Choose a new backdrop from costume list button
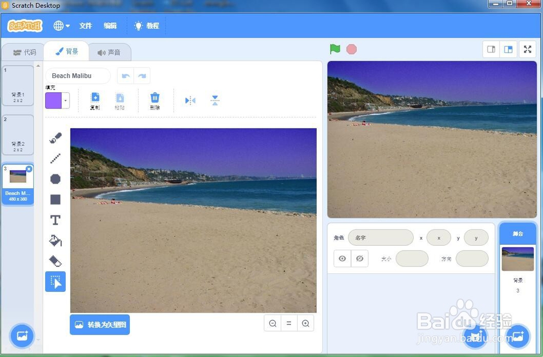This screenshot has height=357, width=543. 22,335
